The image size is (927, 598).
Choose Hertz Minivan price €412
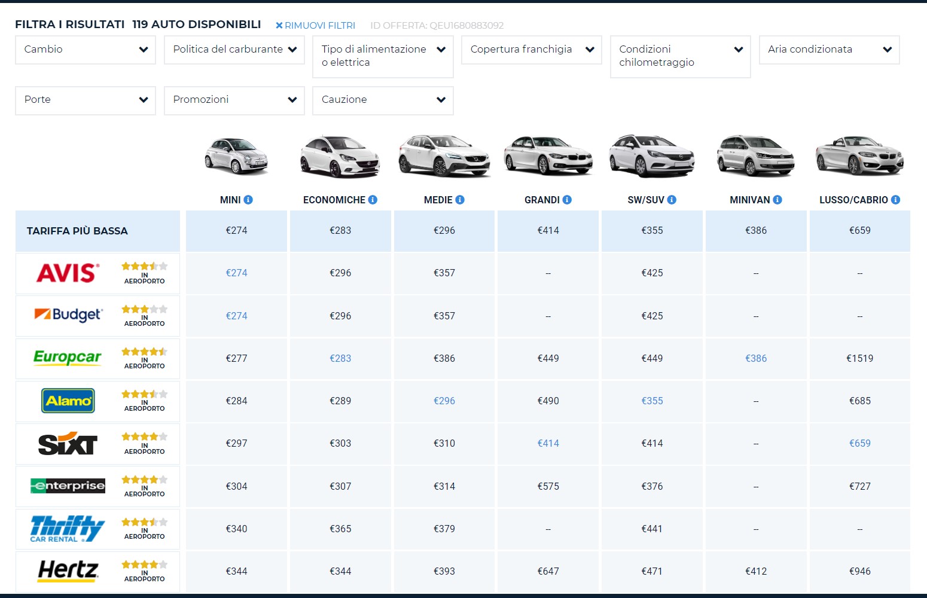[756, 571]
